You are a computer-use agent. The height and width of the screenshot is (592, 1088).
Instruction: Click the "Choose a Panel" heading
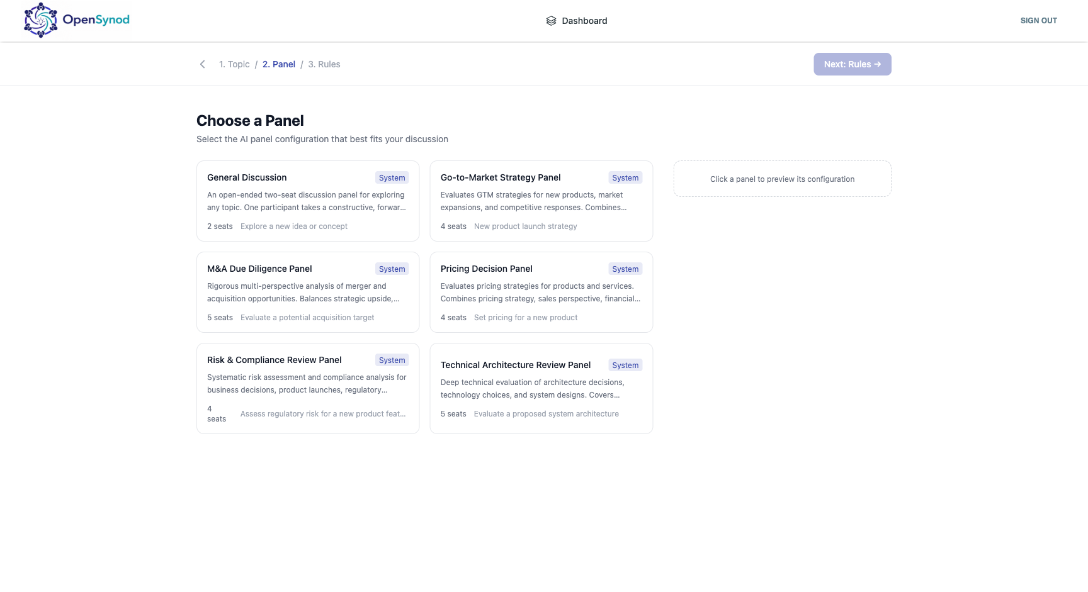250,121
